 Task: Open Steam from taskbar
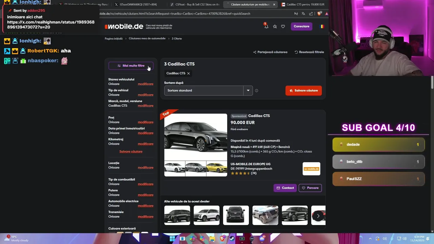(232, 239)
